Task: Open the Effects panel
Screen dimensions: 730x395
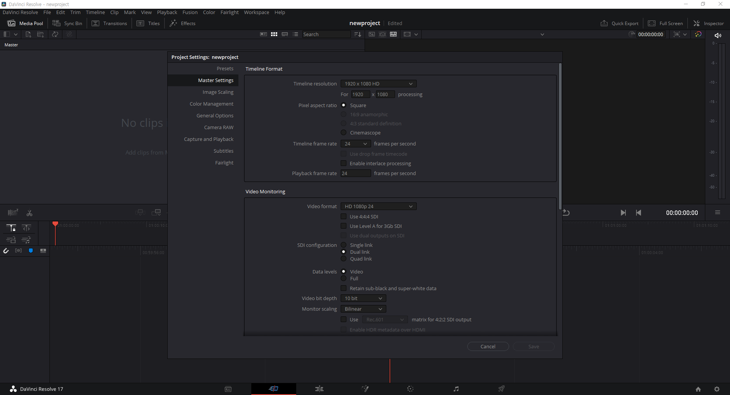Action: pos(182,23)
